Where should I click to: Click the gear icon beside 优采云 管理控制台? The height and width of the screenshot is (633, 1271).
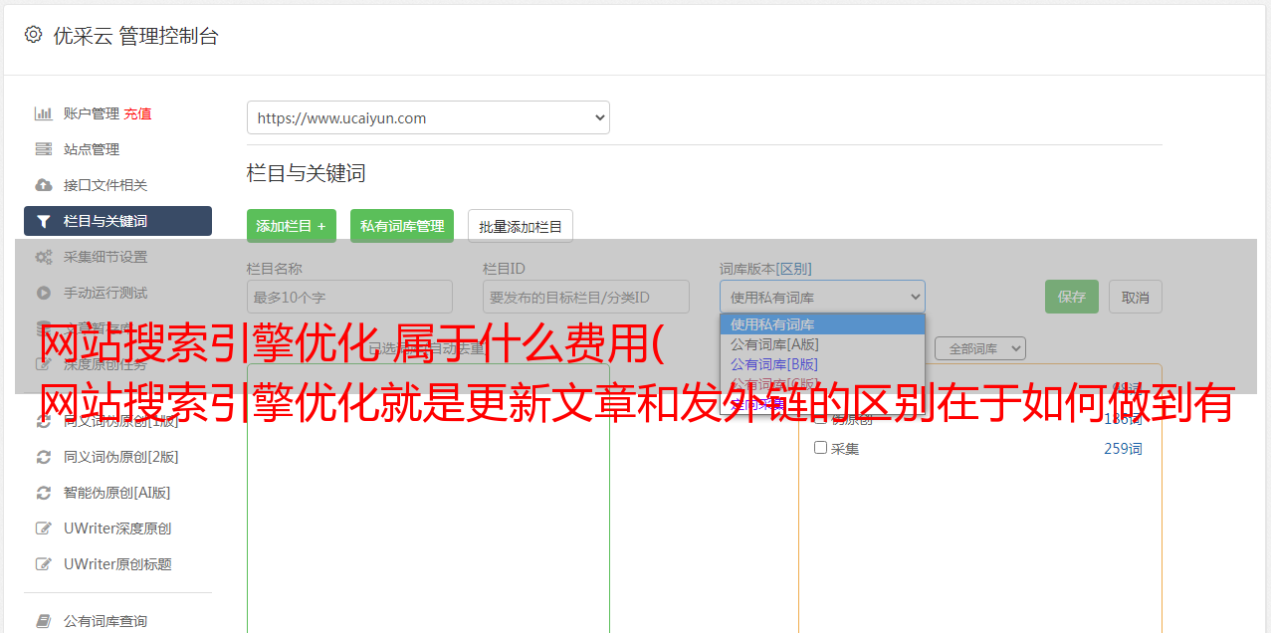[33, 35]
